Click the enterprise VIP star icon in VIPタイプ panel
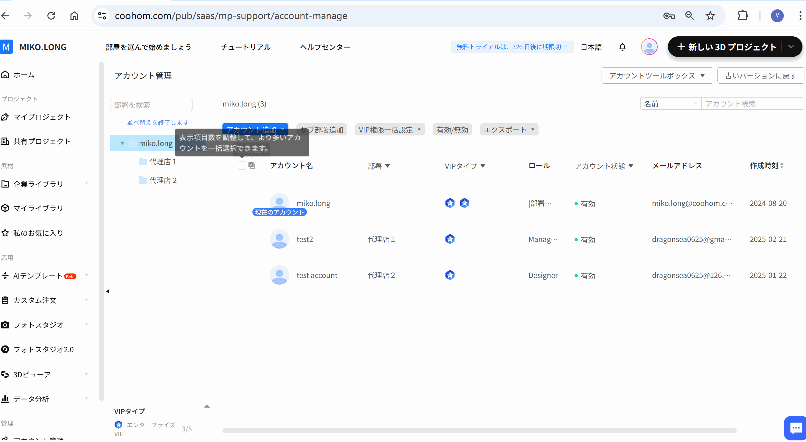806x442 pixels. pyautogui.click(x=118, y=425)
